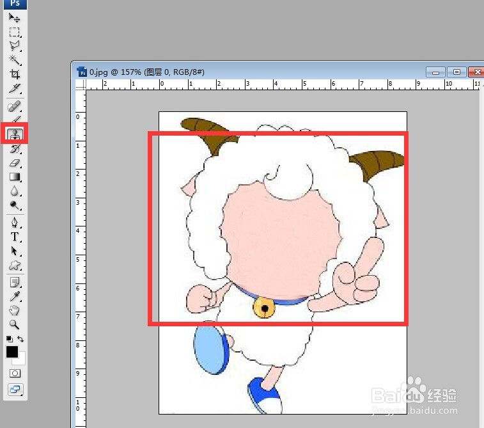The width and height of the screenshot is (484, 428).
Task: Select the Path Selection arrow tool
Action: point(14,251)
